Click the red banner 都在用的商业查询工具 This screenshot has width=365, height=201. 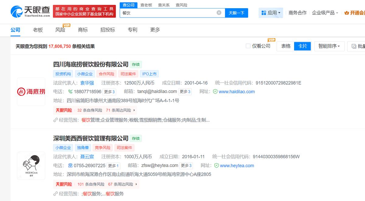(x=84, y=12)
